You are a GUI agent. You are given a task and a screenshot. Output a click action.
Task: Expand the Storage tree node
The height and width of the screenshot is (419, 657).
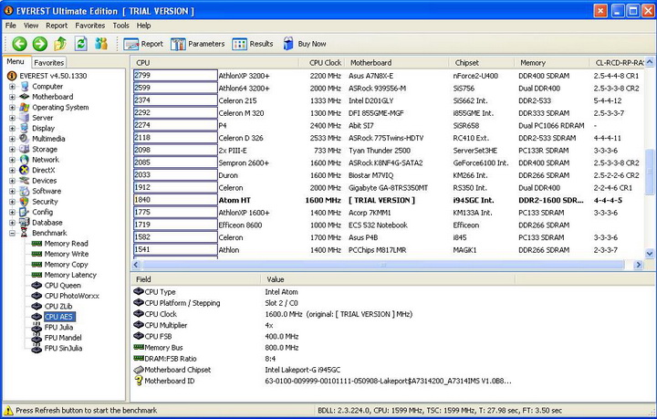tap(12, 149)
